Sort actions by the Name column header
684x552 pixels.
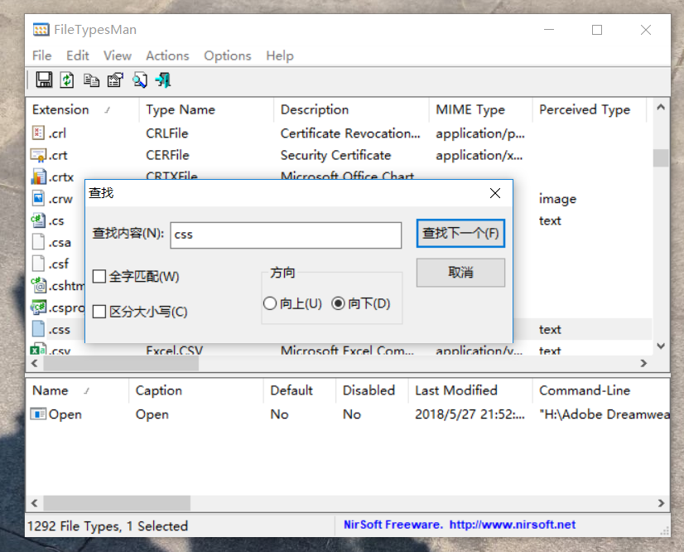[78, 390]
